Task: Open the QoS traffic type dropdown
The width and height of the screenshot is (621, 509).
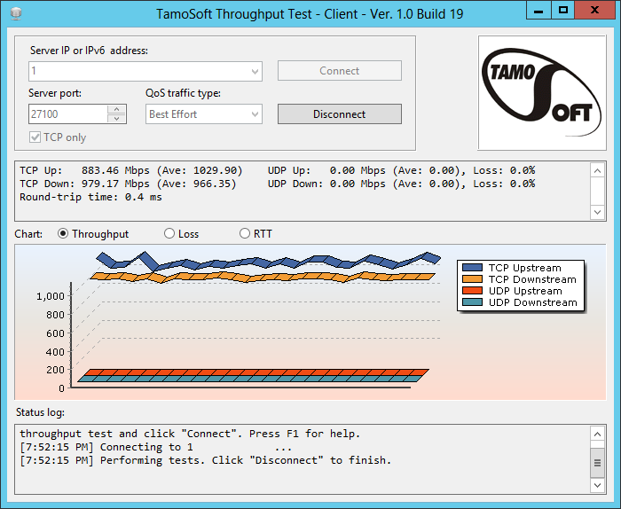Action: [x=255, y=114]
